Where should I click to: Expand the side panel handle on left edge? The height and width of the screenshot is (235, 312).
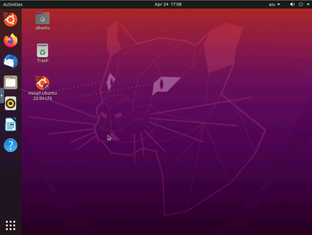pos(2,96)
